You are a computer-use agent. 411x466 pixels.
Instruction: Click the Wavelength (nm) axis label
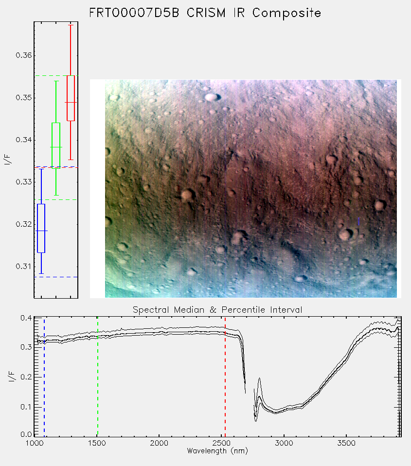[x=217, y=451]
